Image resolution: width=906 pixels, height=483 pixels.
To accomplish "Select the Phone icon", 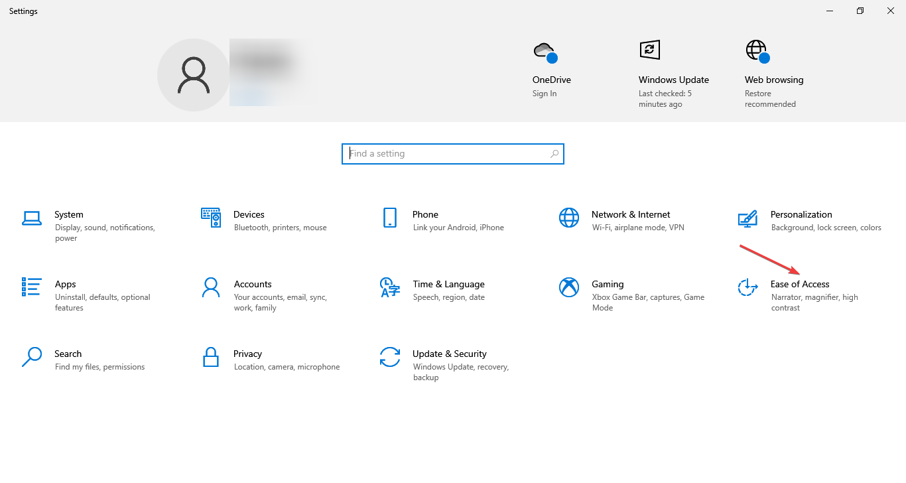I will click(x=390, y=218).
